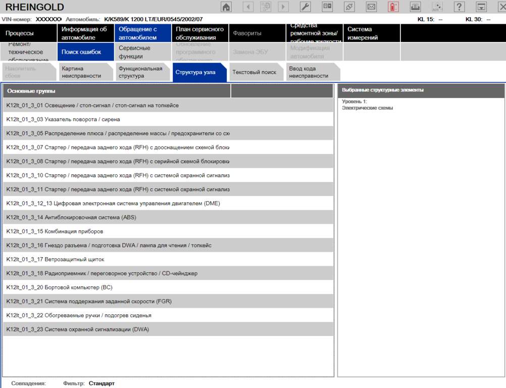506x388 pixels.
Task: Open the question mark help icon
Action: 459,7
